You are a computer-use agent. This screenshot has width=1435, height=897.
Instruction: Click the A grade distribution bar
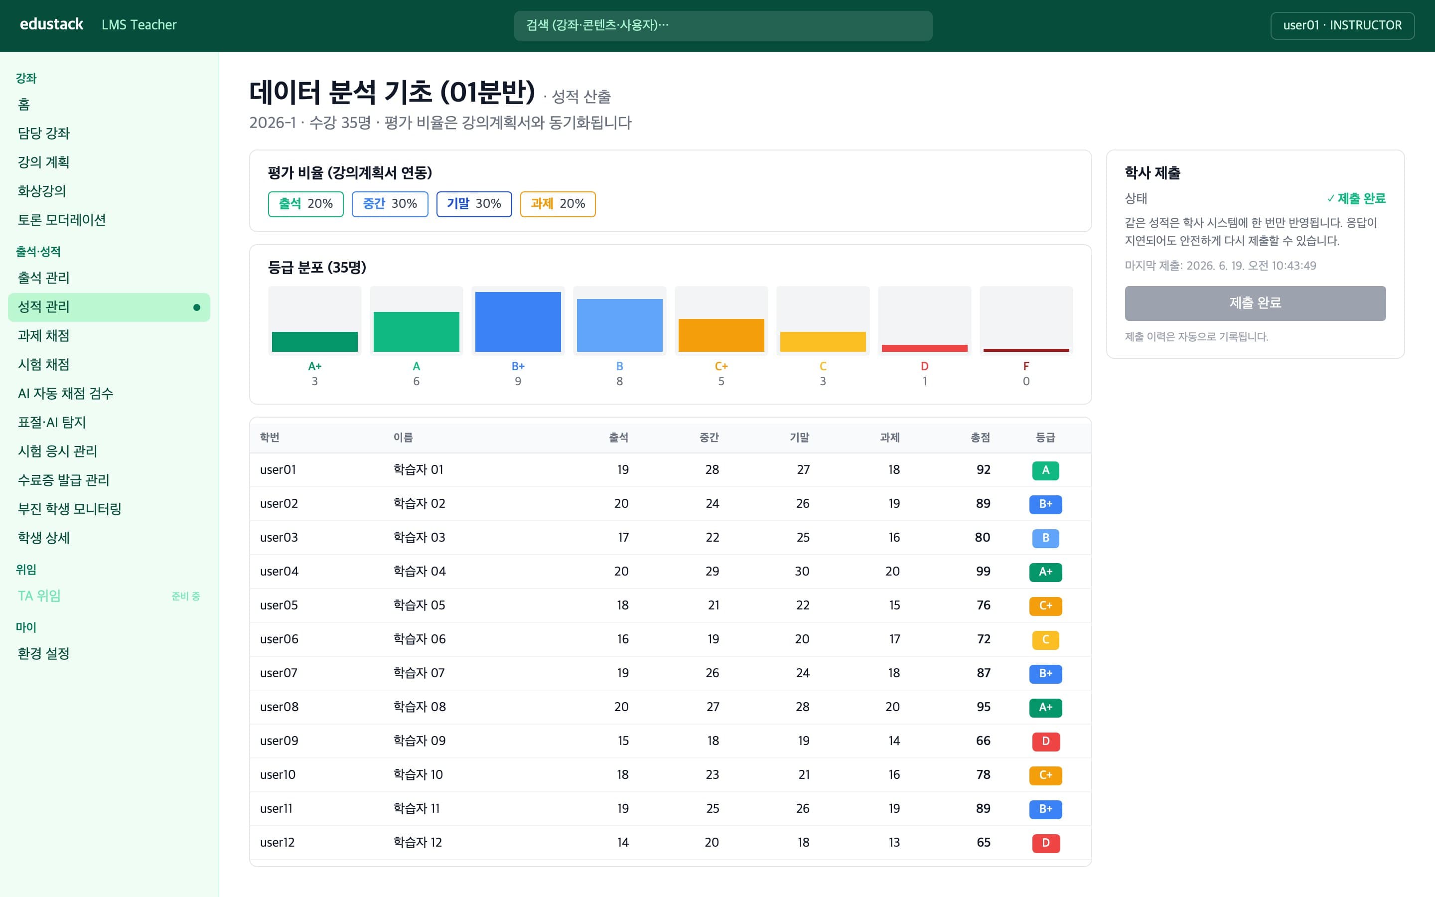(x=416, y=331)
